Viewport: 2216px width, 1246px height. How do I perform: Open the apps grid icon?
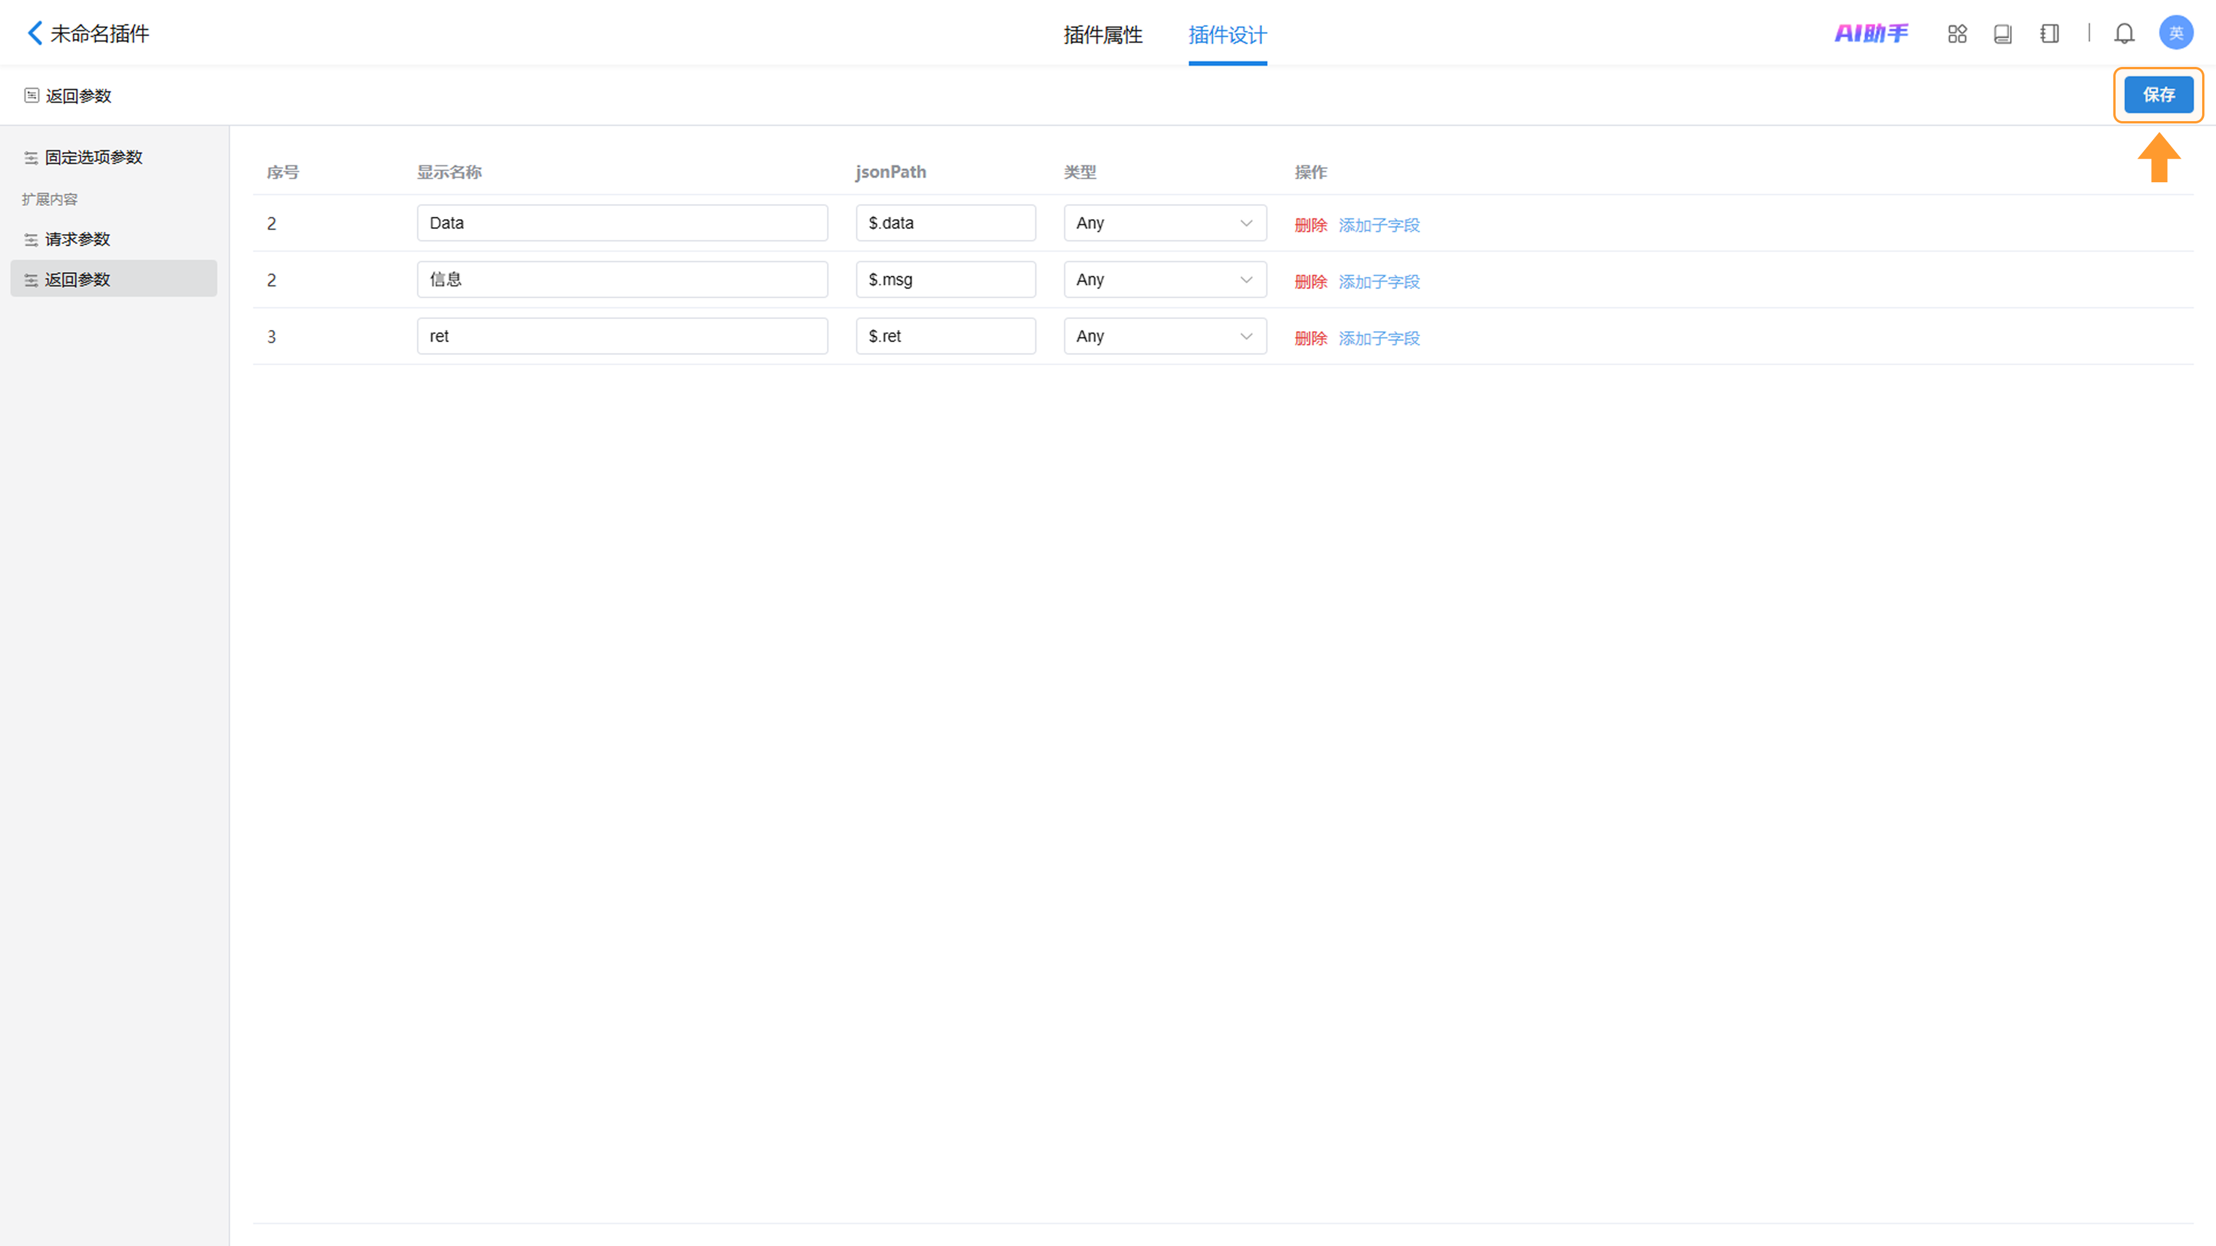click(1957, 33)
